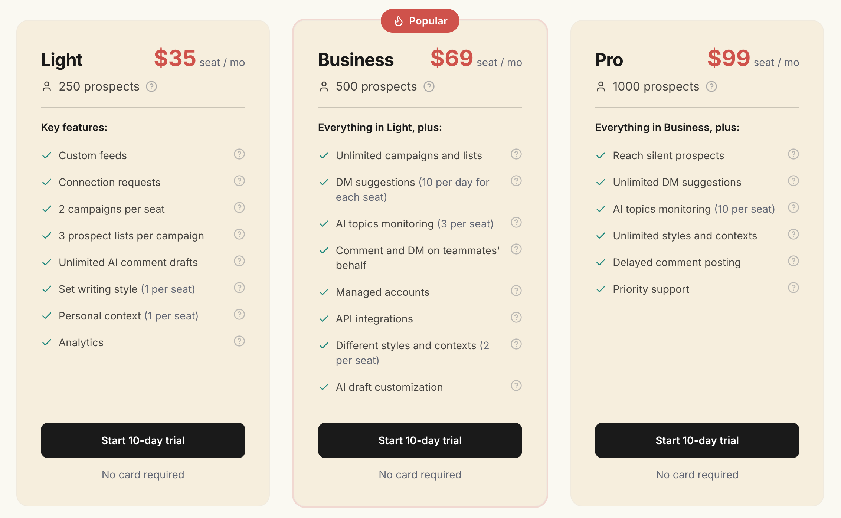Viewport: 841px width, 518px height.
Task: Click the checkmark beside Managed accounts
Action: [x=324, y=292]
